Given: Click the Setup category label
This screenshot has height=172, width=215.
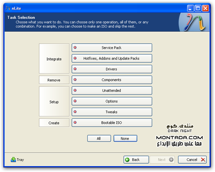Looking at the screenshot, I should pyautogui.click(x=54, y=101).
